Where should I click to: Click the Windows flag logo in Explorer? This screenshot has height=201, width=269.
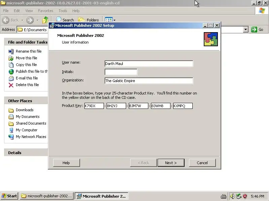tap(262, 11)
